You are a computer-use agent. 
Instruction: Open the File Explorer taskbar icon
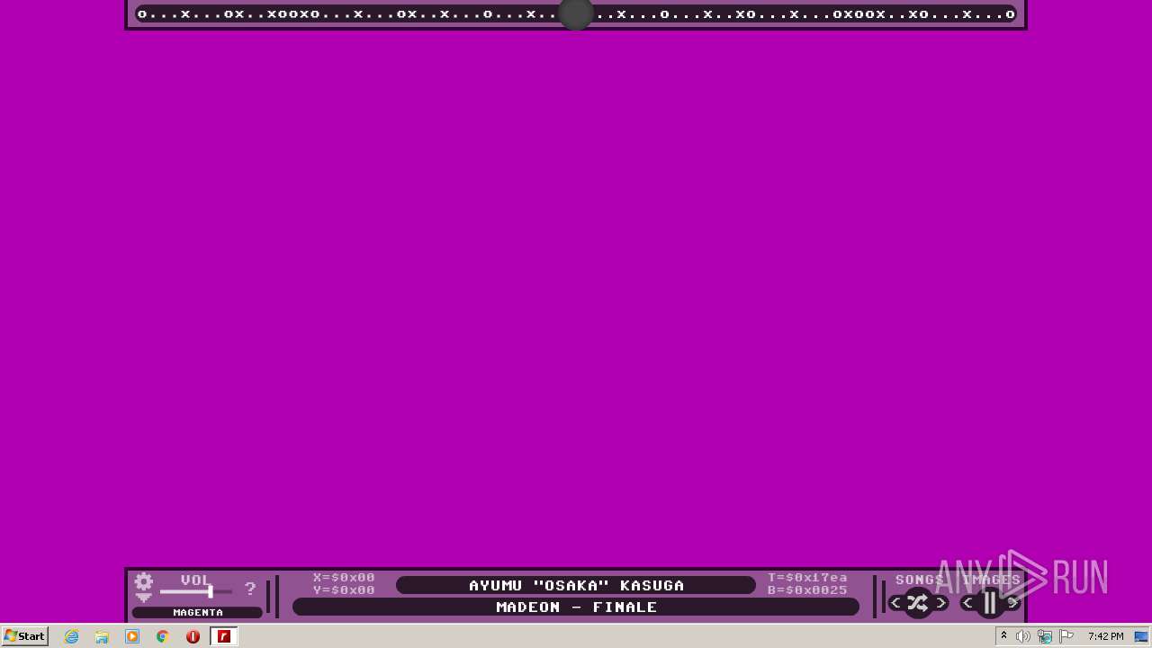[102, 636]
